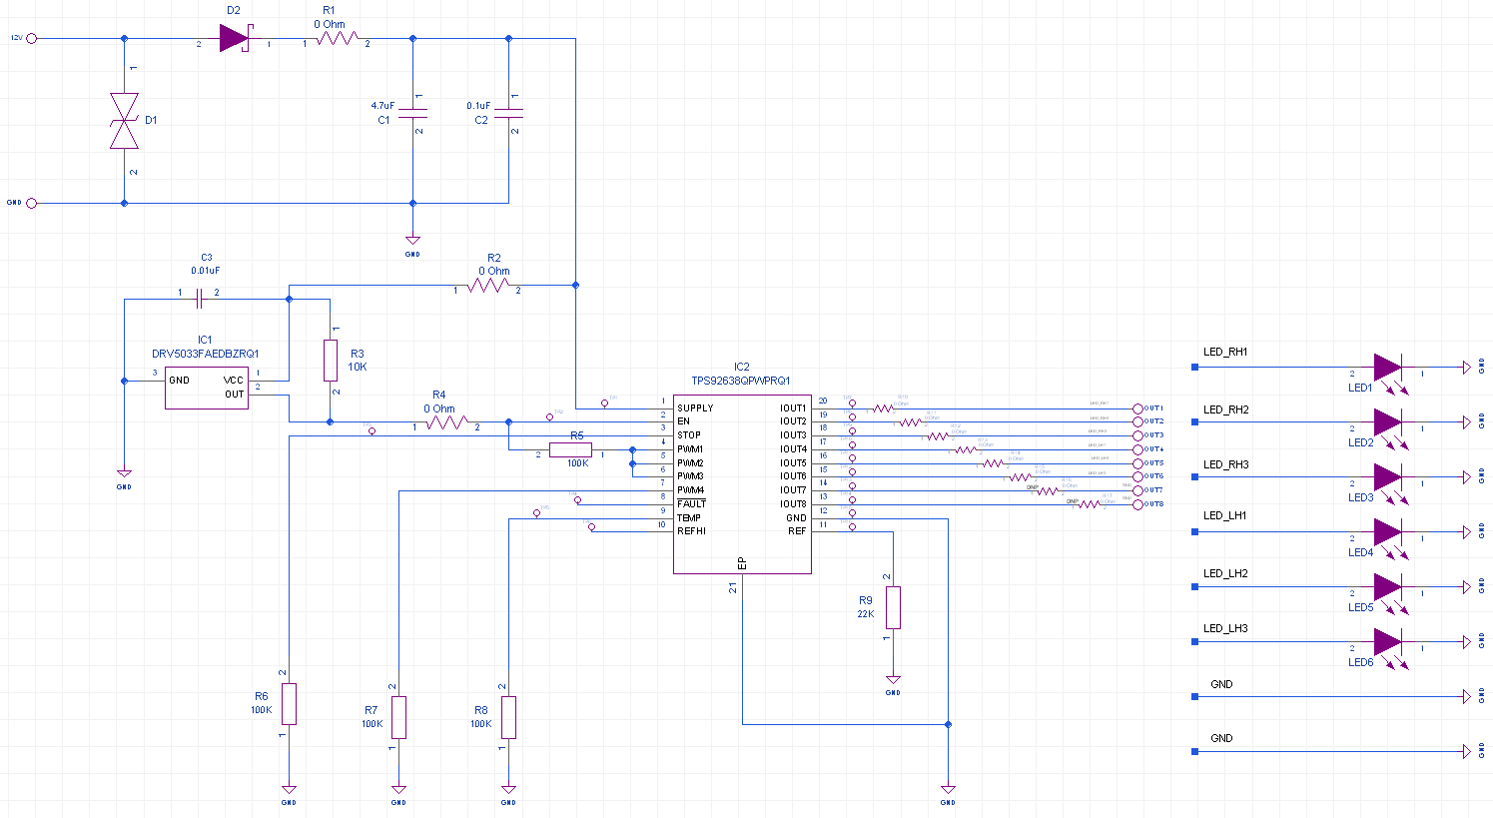Click the R1 0 Ohm resistor symbol
Screen dimensions: 1493x818
click(x=337, y=39)
